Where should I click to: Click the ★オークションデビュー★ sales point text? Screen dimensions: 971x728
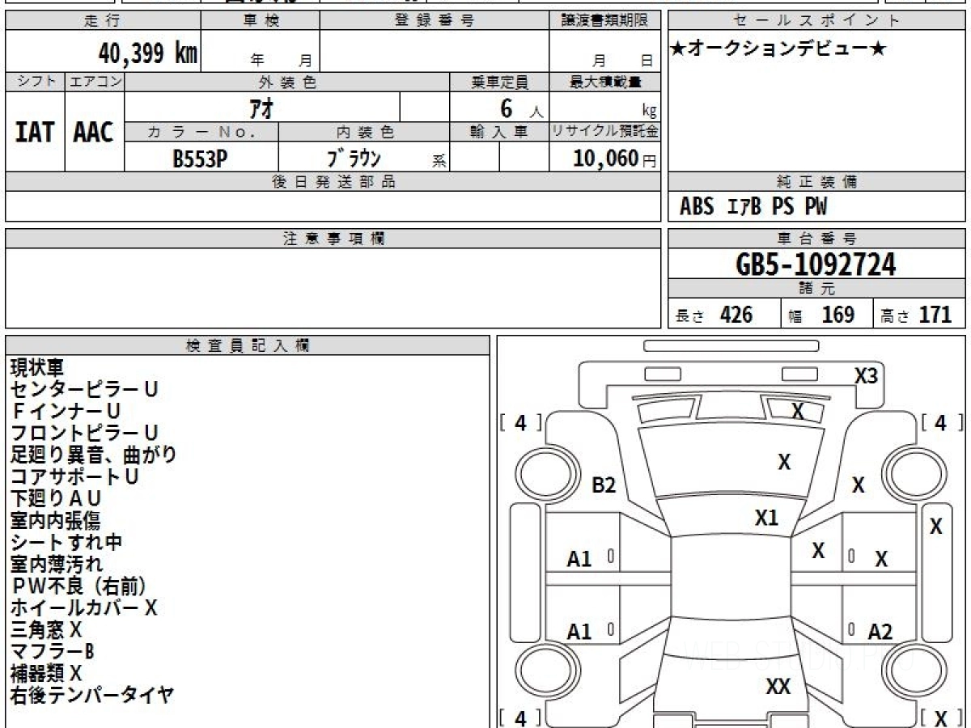click(779, 49)
